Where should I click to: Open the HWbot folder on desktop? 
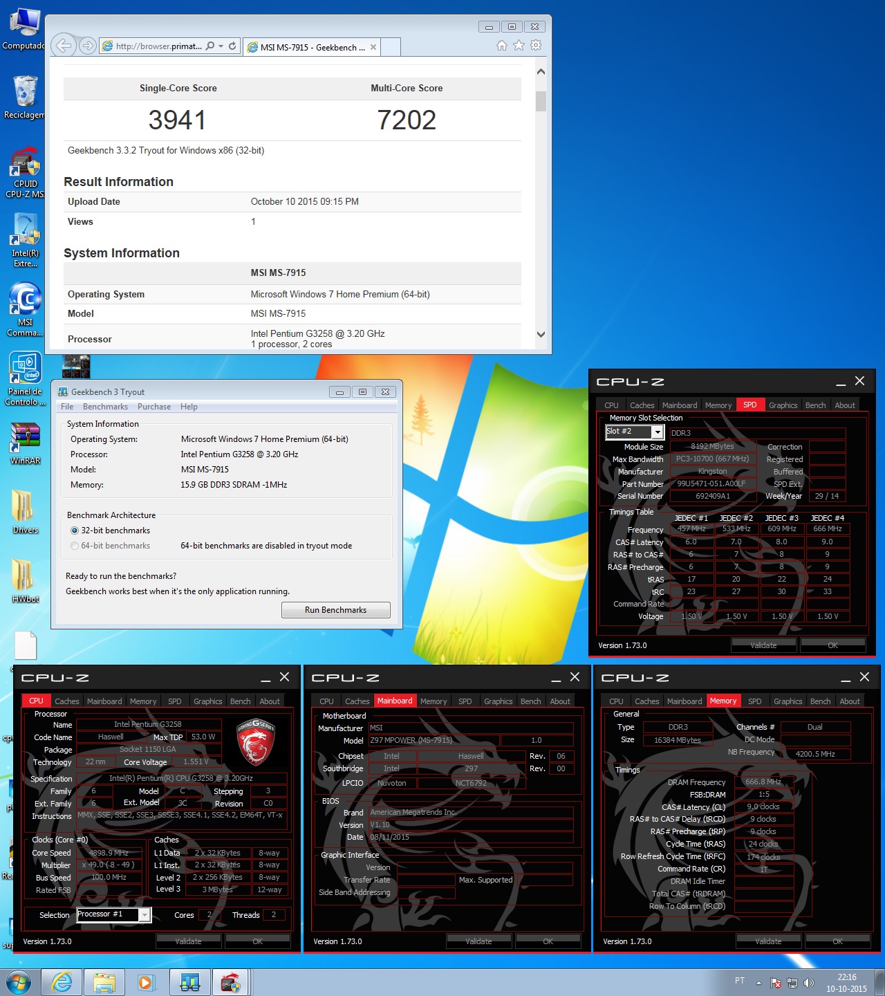point(25,581)
